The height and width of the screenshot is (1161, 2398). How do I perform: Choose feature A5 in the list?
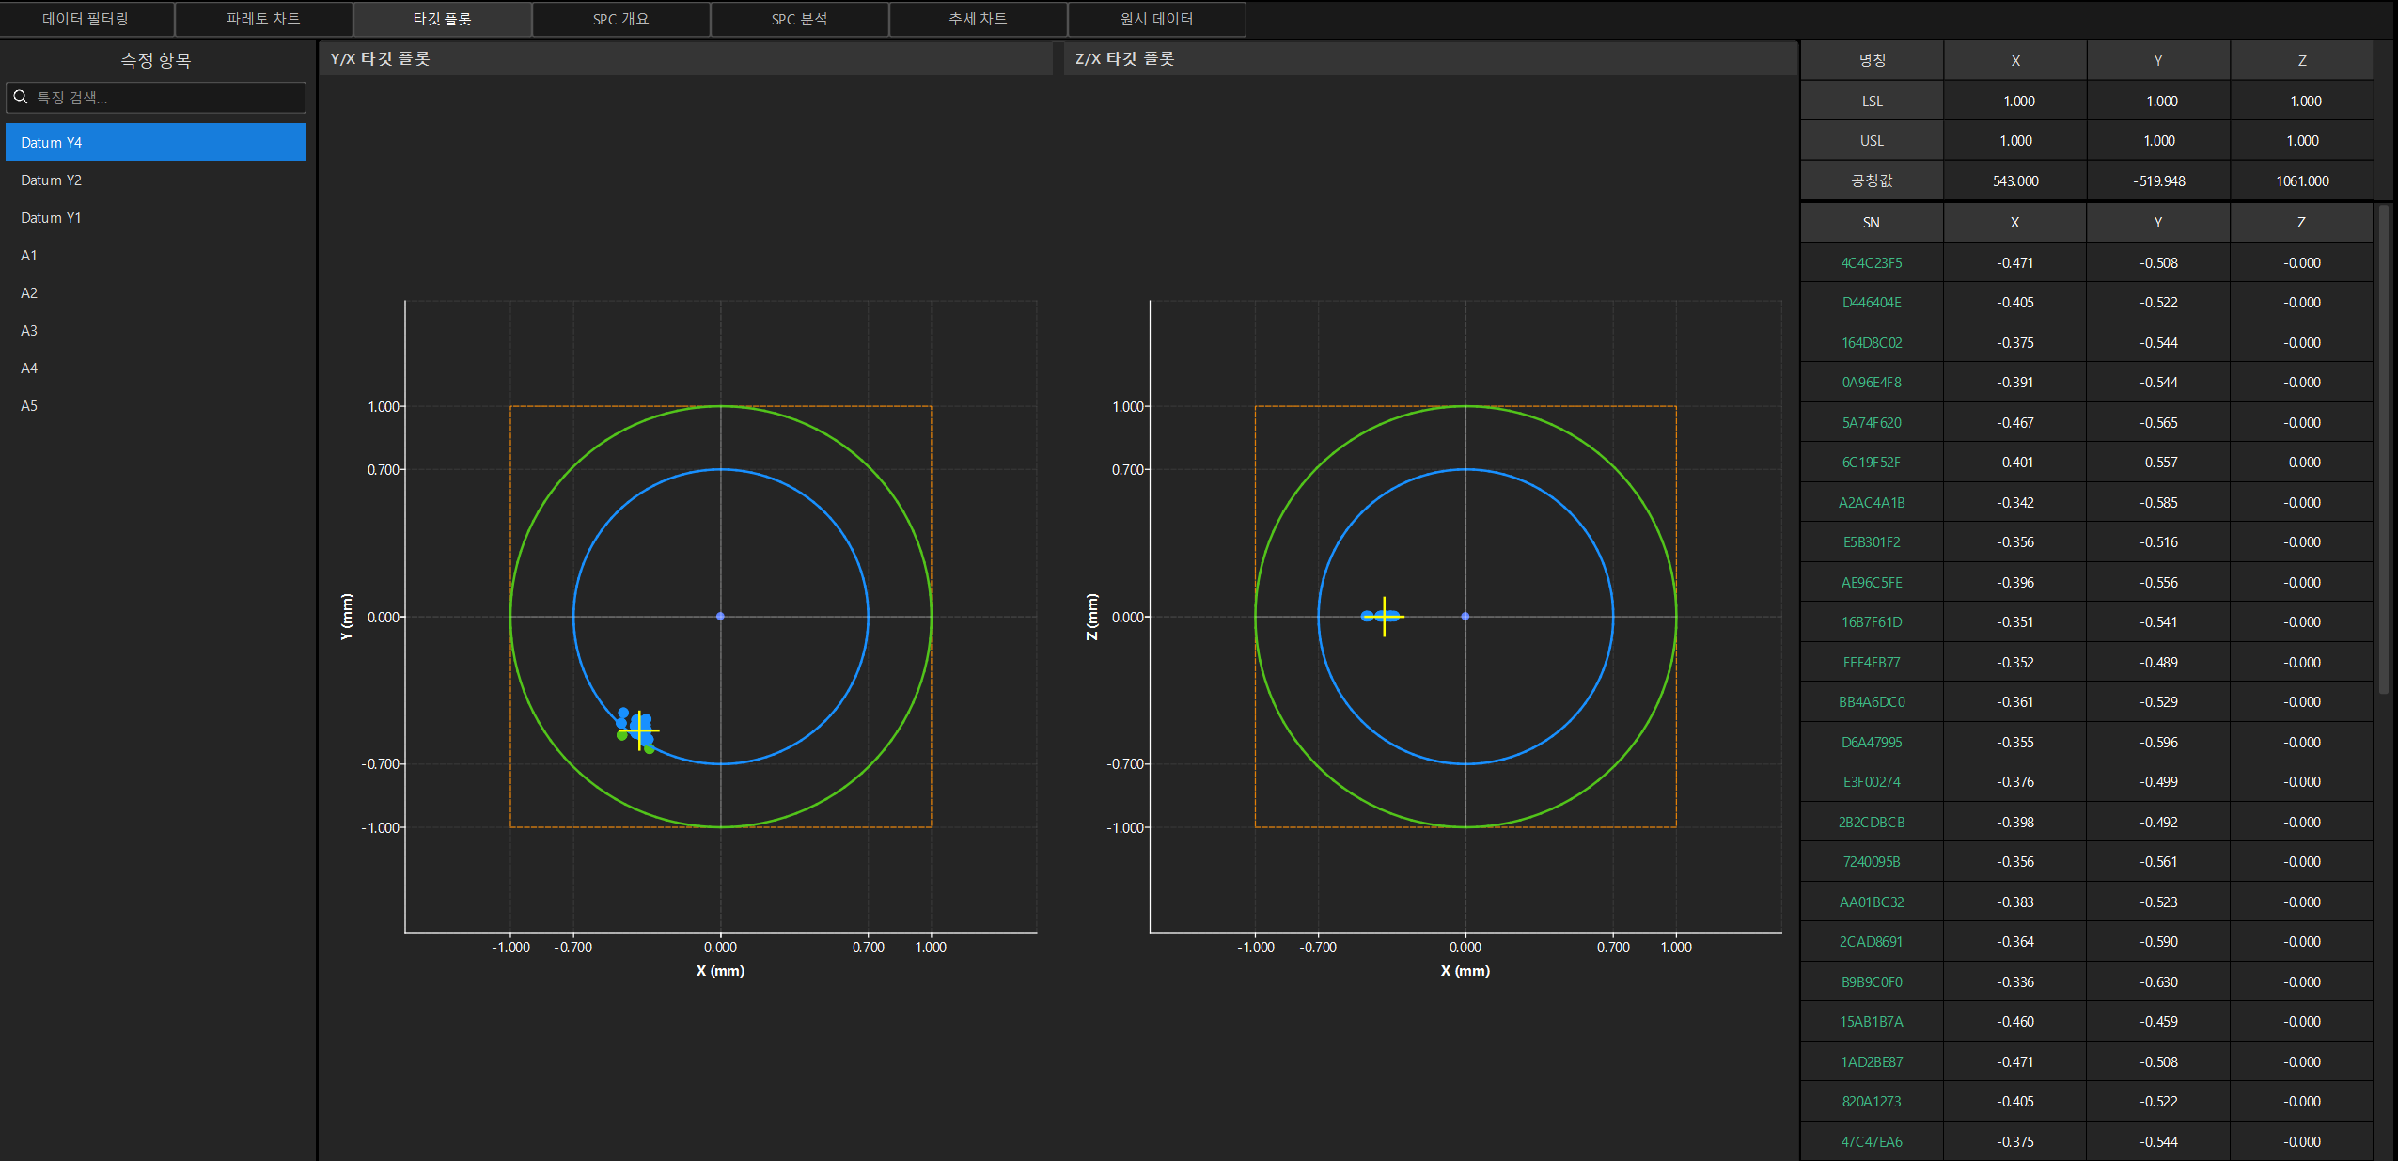click(x=156, y=405)
